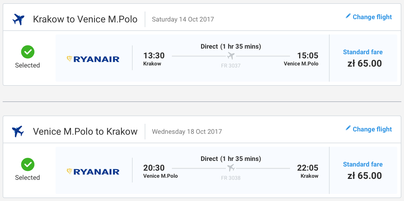This screenshot has width=404, height=201.
Task: Click the airplane icon beside Venice M.Polo to Krakow
Action: point(18,131)
